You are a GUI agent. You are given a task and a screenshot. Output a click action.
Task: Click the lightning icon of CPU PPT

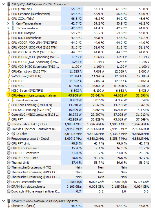coord(8,119)
